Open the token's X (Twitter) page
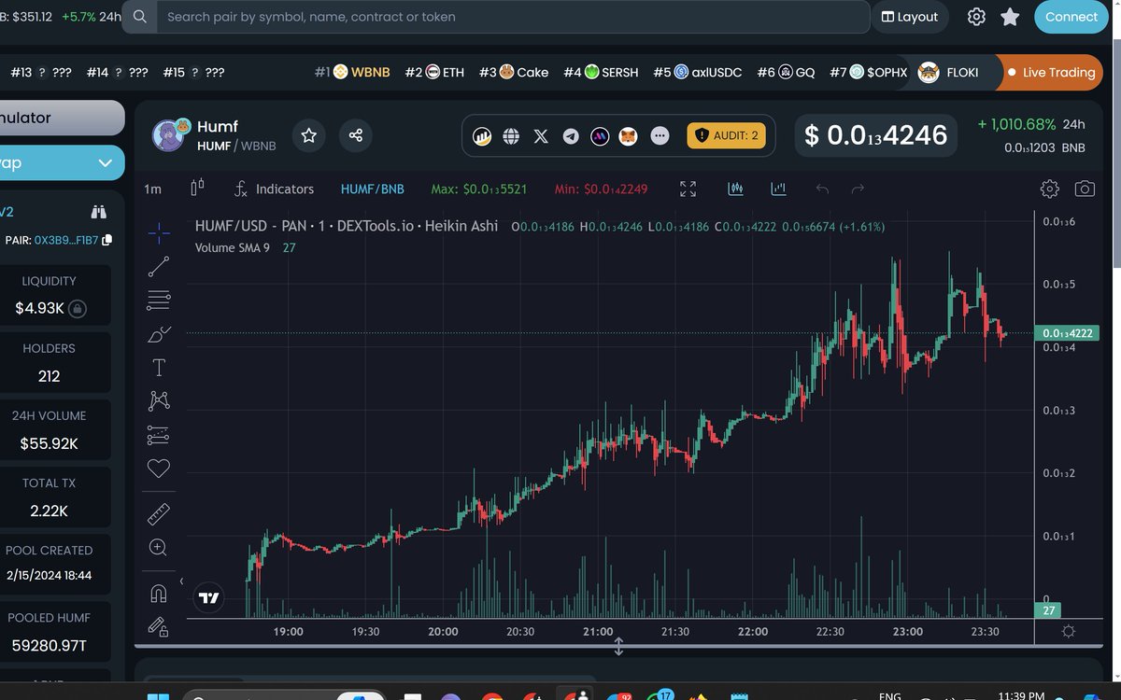The height and width of the screenshot is (700, 1121). [x=541, y=136]
